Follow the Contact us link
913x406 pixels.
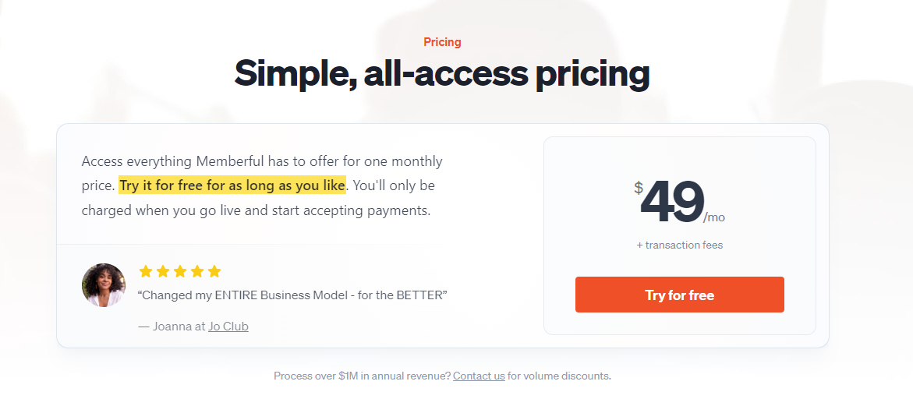(x=479, y=376)
